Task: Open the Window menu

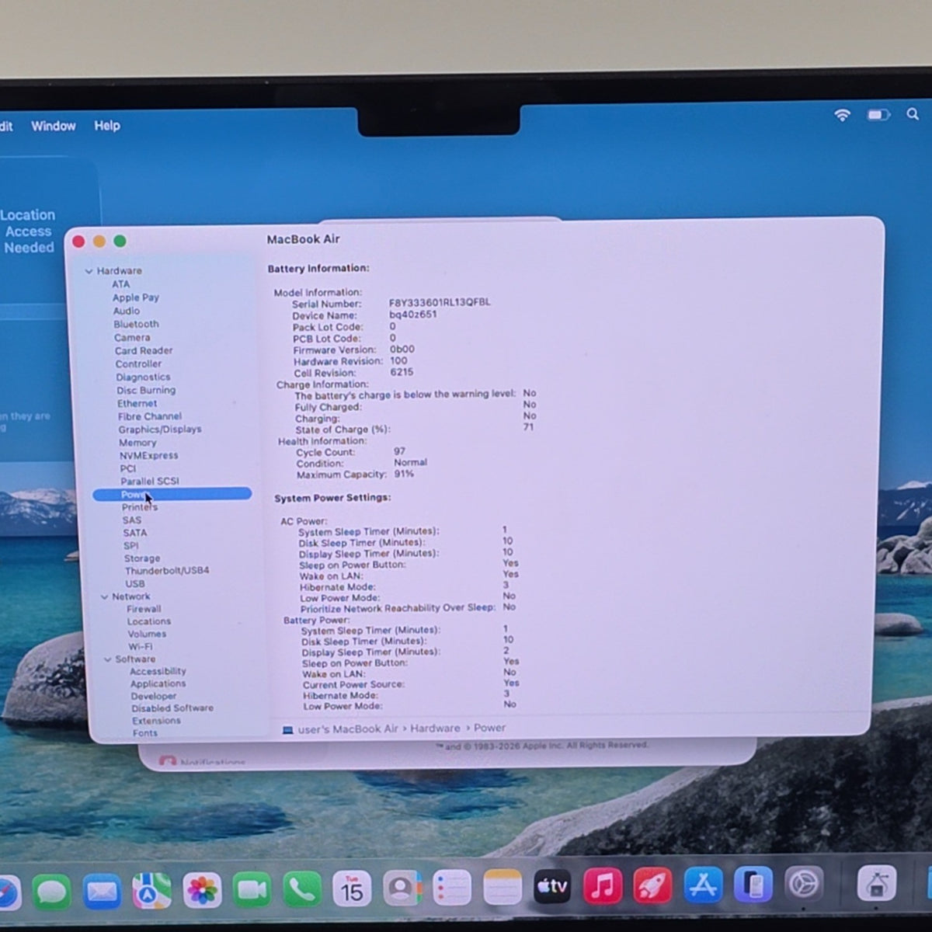Action: tap(54, 126)
